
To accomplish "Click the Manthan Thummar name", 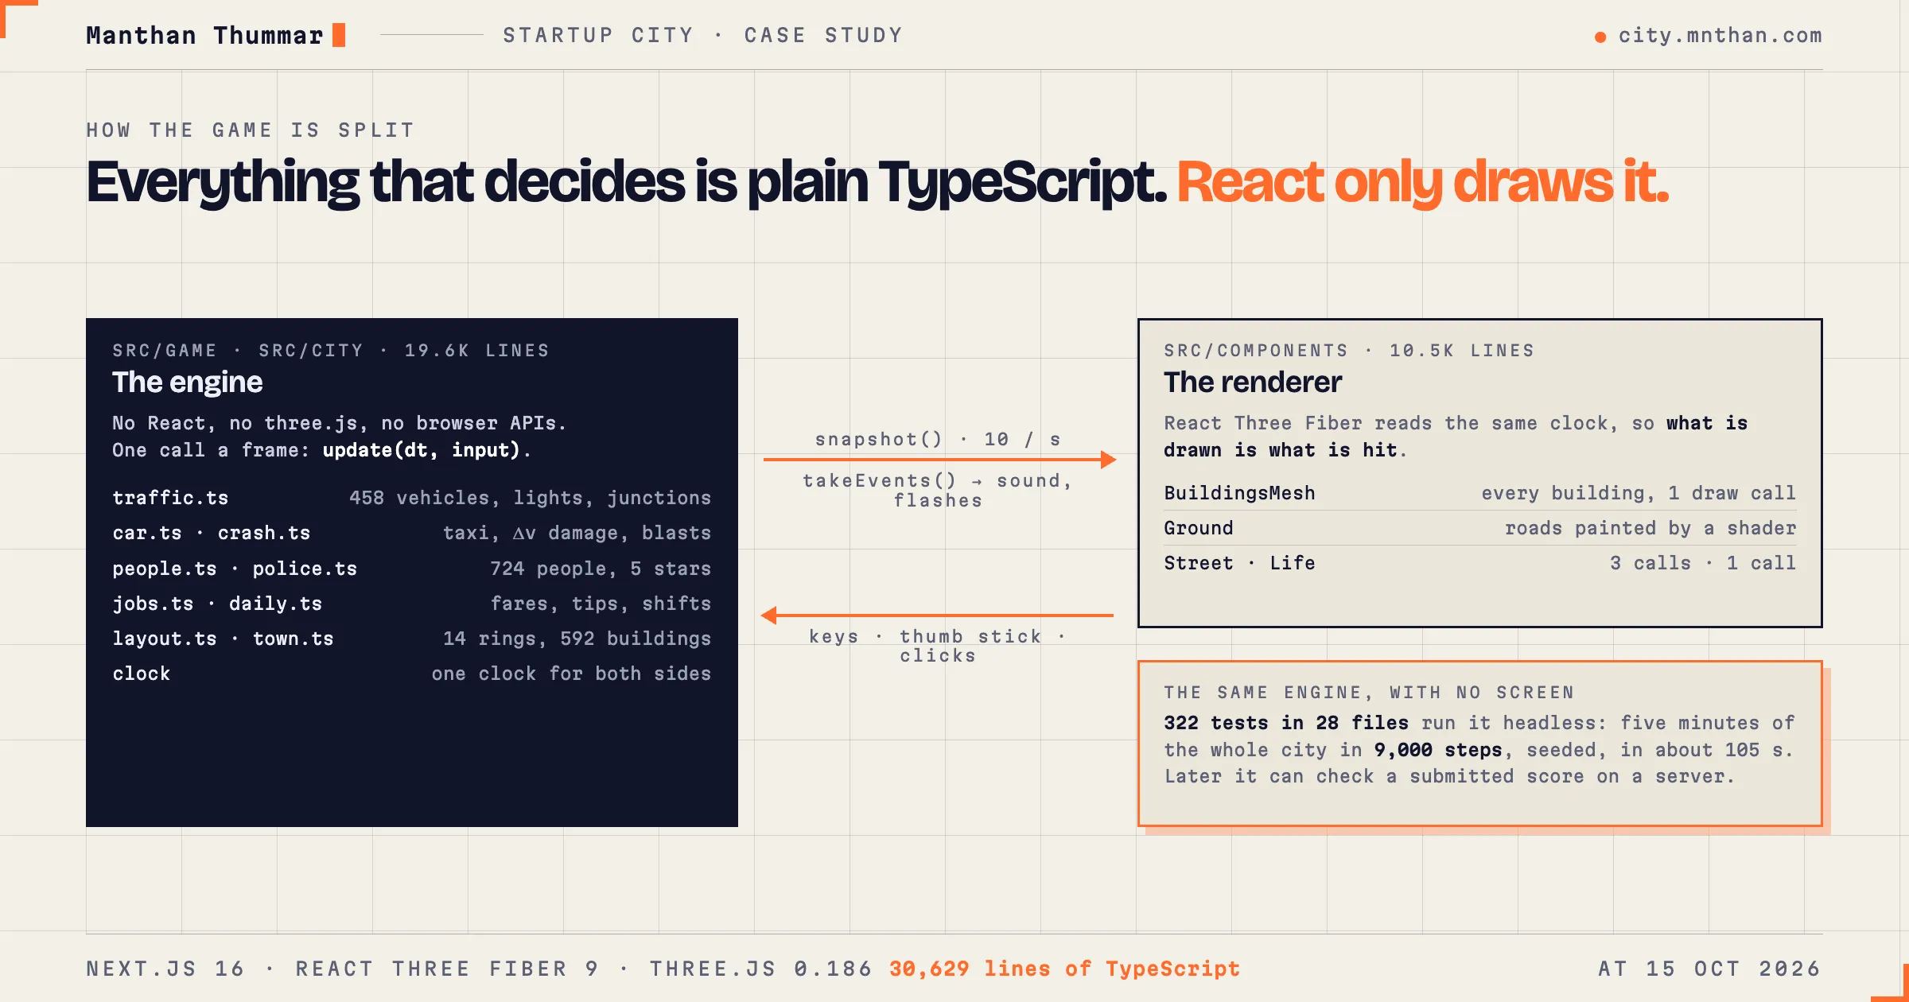I will (x=204, y=36).
